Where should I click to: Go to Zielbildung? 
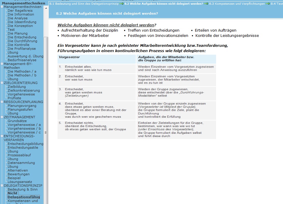tap(17, 87)
